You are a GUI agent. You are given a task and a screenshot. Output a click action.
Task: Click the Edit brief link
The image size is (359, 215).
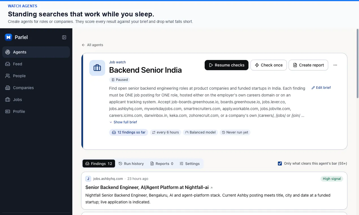coord(321,88)
